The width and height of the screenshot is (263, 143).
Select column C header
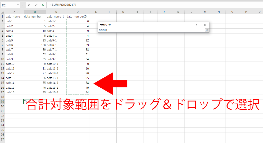[56, 12]
